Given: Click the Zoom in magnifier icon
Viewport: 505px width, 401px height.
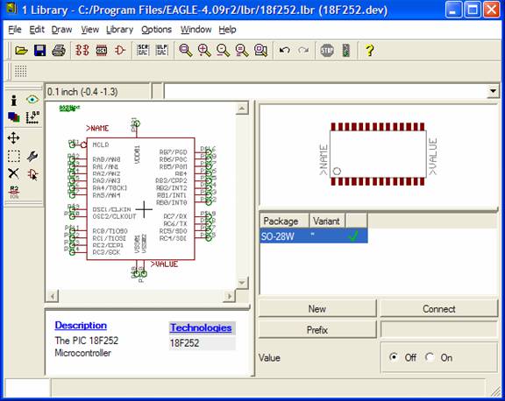Looking at the screenshot, I should click(204, 51).
